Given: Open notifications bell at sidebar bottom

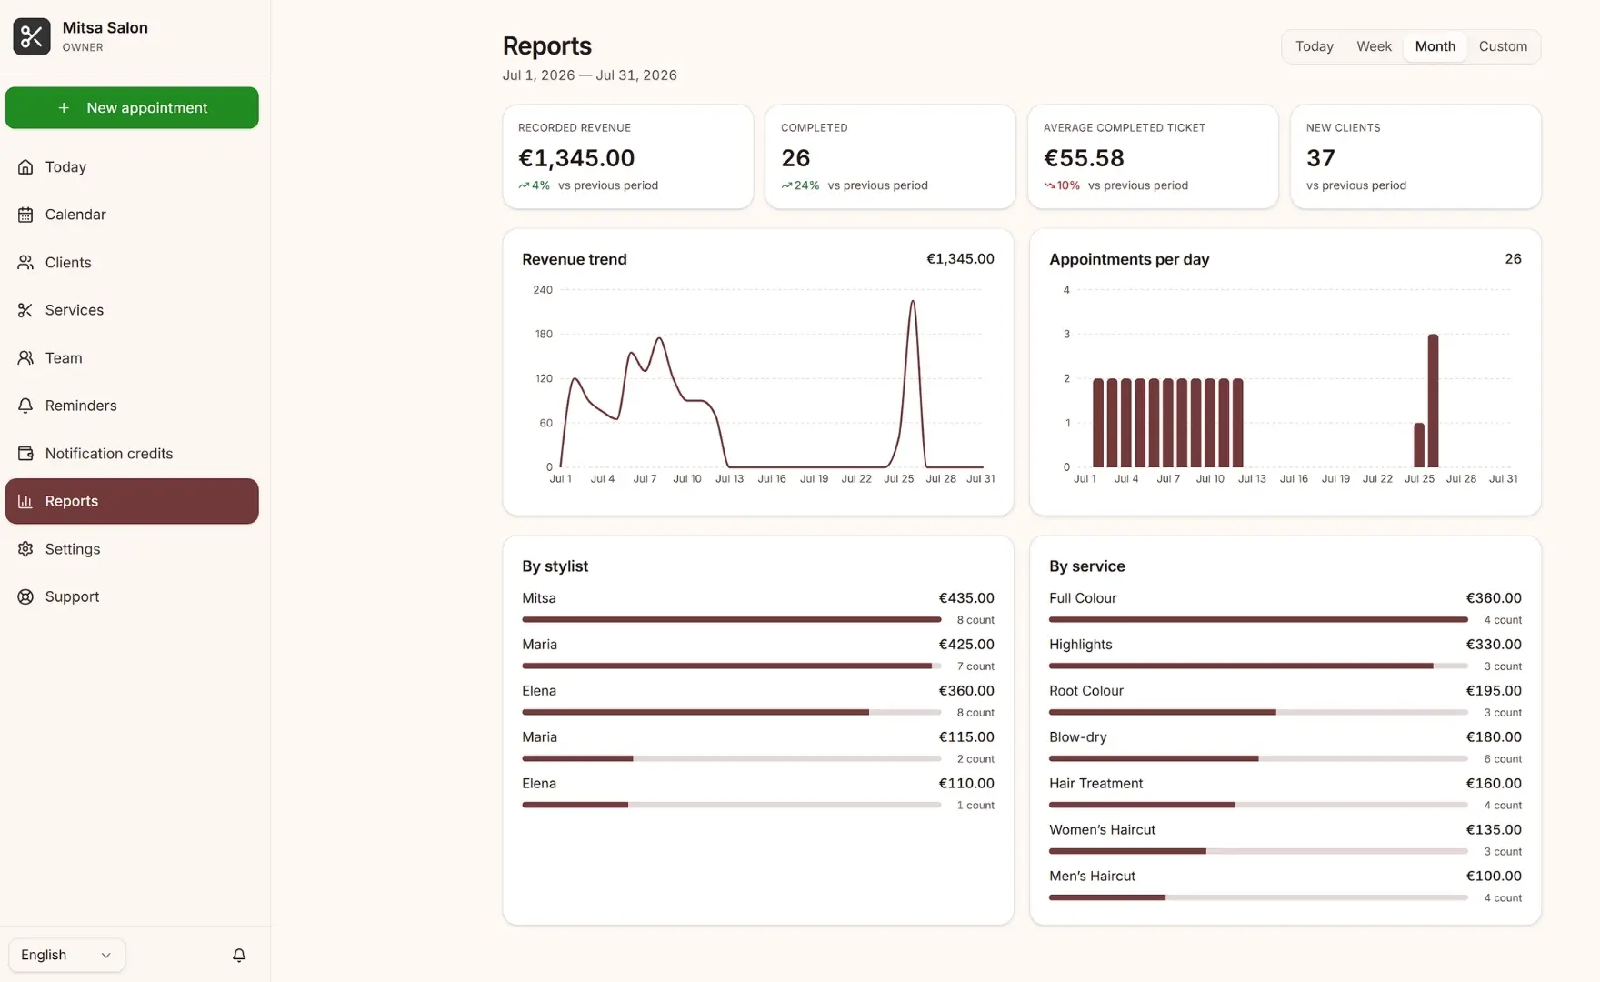Looking at the screenshot, I should [x=239, y=955].
